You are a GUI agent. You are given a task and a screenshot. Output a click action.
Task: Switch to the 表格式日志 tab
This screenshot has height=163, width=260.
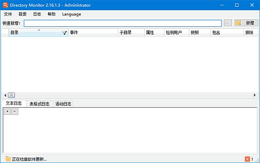point(39,104)
